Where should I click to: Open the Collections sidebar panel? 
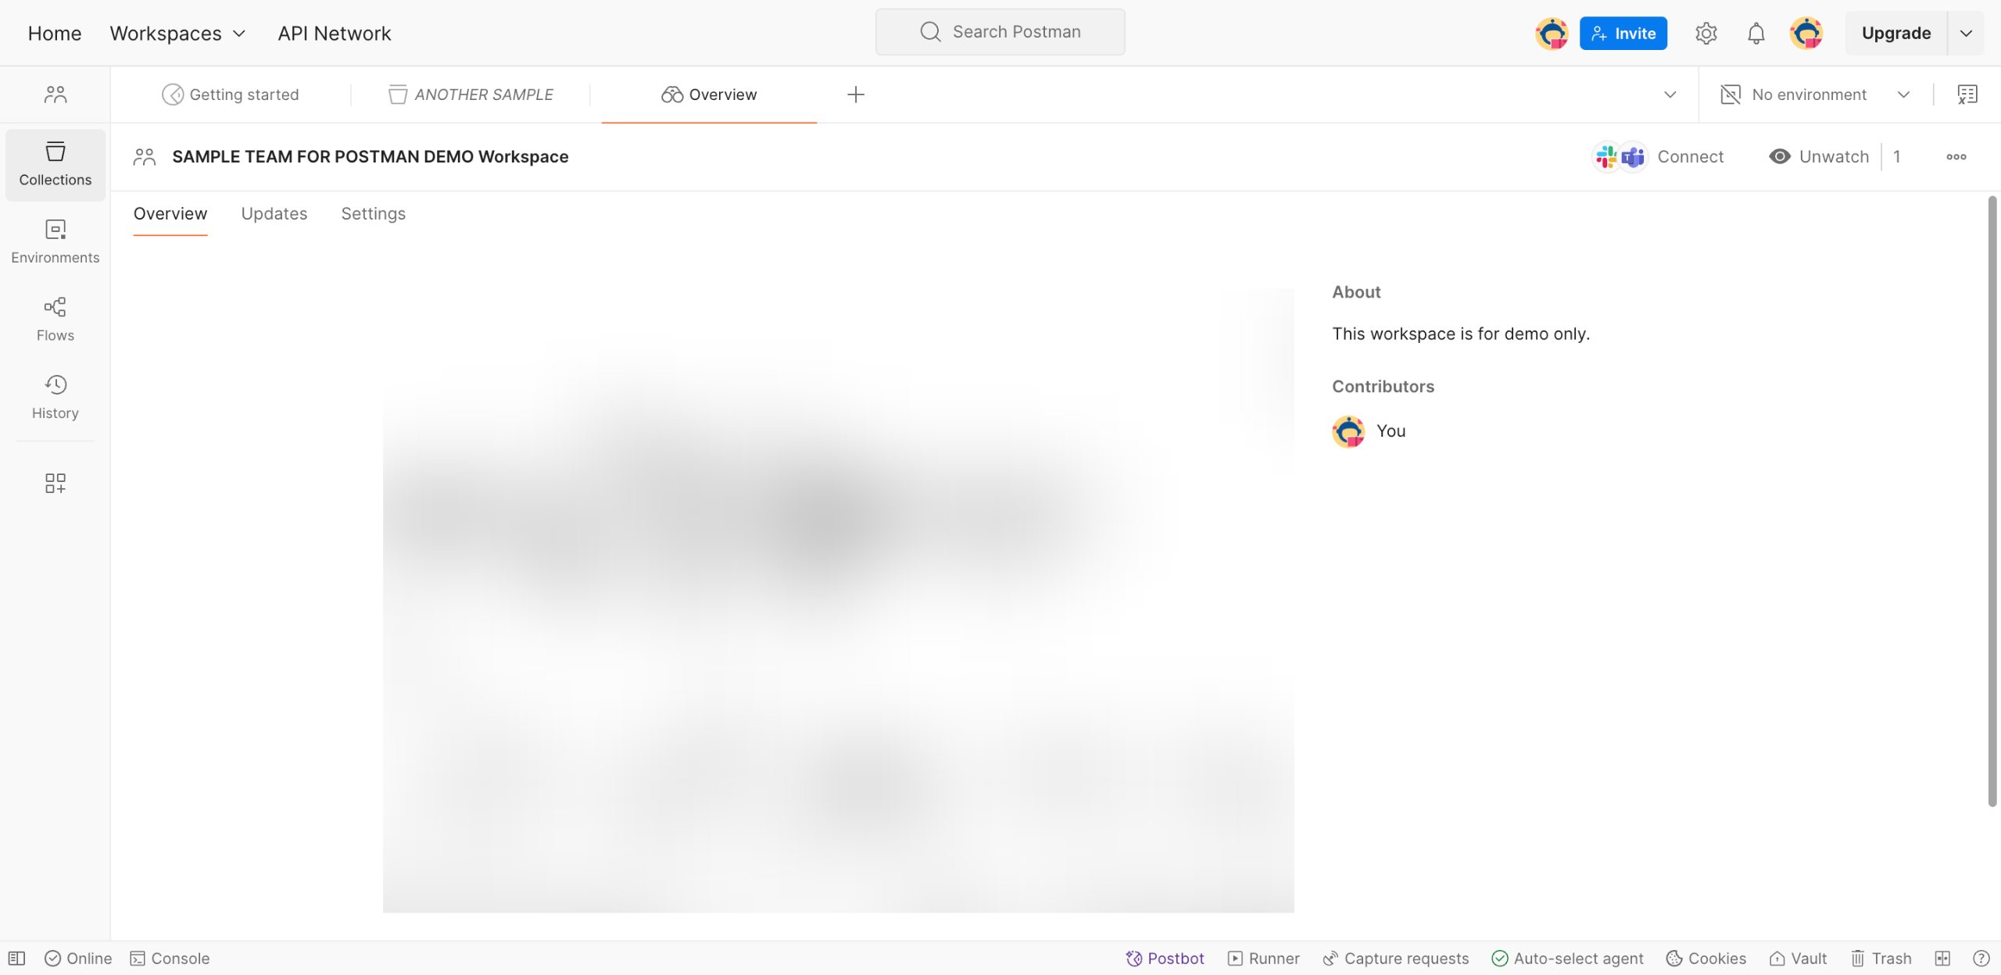coord(55,164)
